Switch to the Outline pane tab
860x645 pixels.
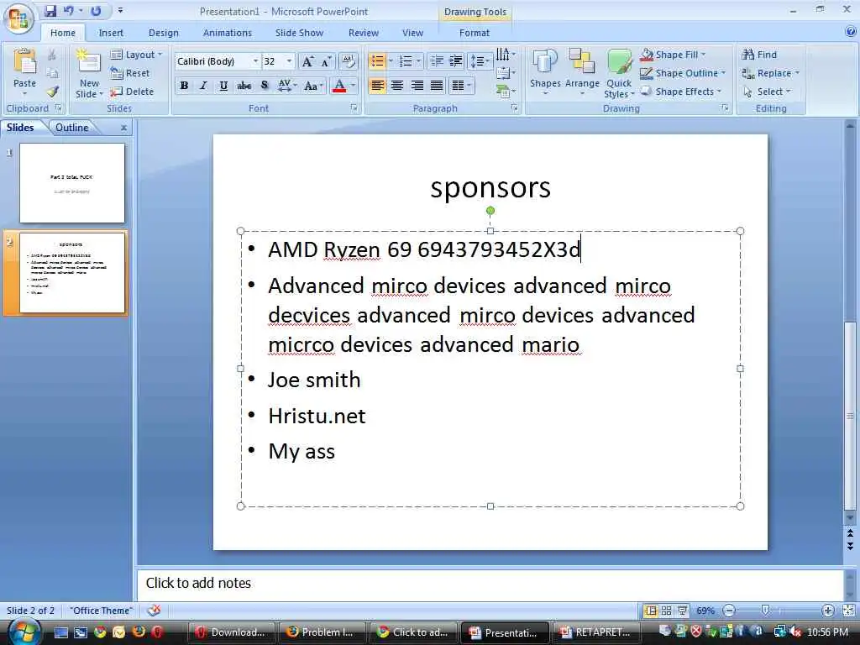point(72,128)
